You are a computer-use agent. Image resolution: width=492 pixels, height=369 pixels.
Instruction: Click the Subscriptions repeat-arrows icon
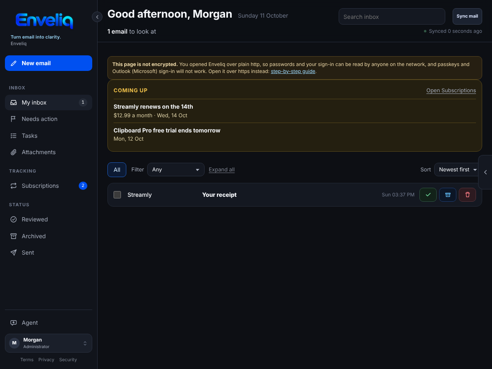pyautogui.click(x=14, y=186)
